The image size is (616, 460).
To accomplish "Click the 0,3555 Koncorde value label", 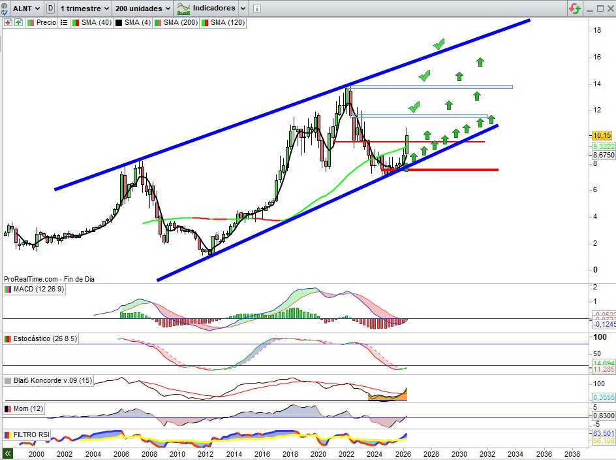I will 604,397.
